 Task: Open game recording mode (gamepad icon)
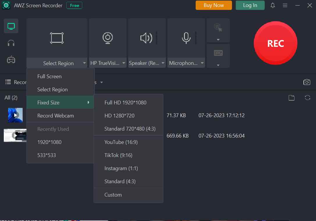coord(11,60)
